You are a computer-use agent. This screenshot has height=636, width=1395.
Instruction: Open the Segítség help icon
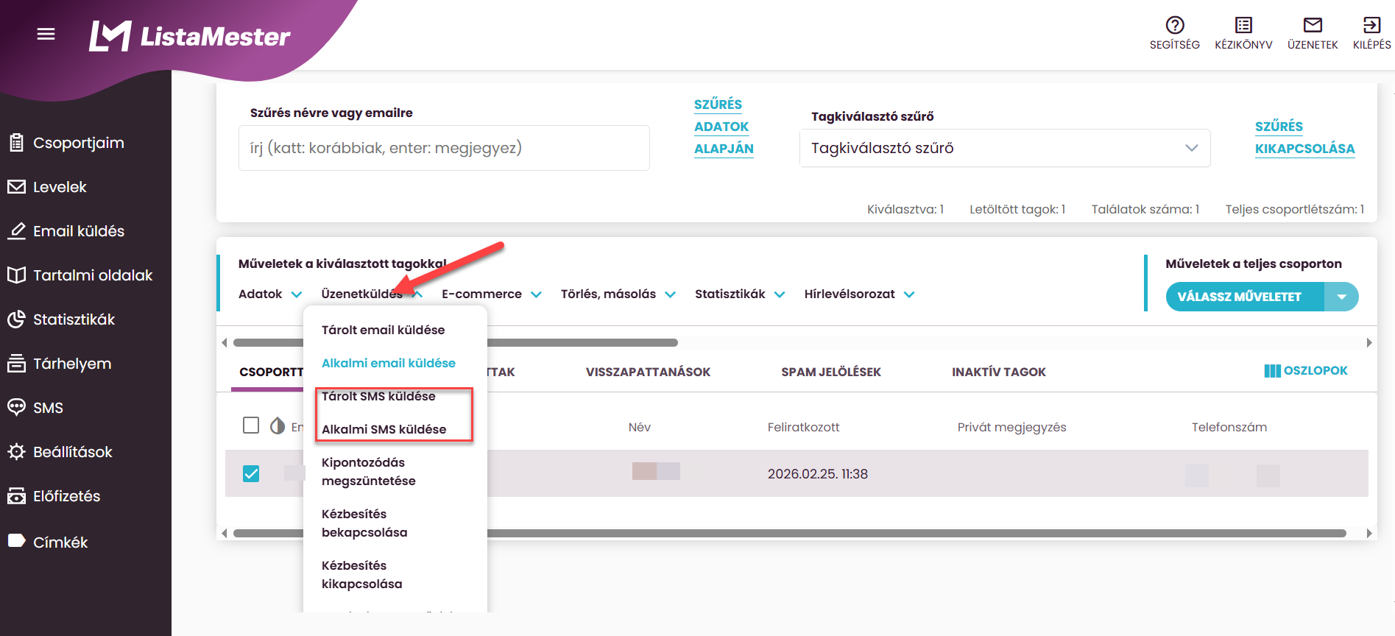click(1175, 25)
